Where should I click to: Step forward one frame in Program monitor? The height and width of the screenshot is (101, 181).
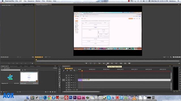tap(112, 63)
